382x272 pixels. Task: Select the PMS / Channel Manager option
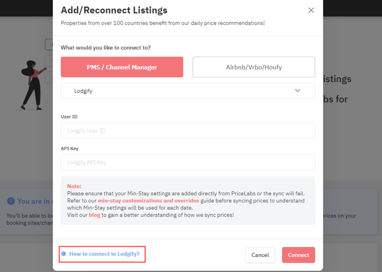click(122, 67)
